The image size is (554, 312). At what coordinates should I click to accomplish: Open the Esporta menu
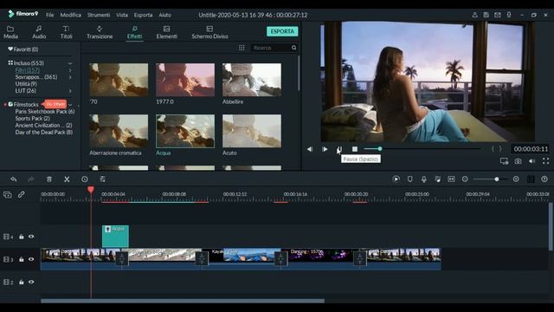143,15
